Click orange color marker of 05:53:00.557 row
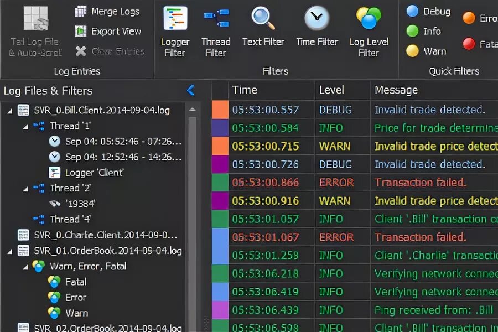 pyautogui.click(x=220, y=110)
